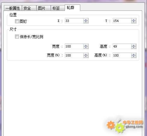Decrease the Y position value with down arrow

pos(133,22)
